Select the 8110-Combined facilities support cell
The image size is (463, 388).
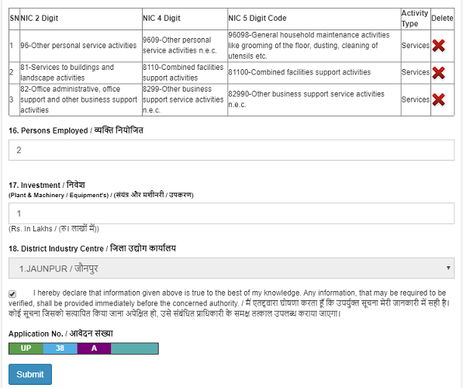tap(183, 73)
